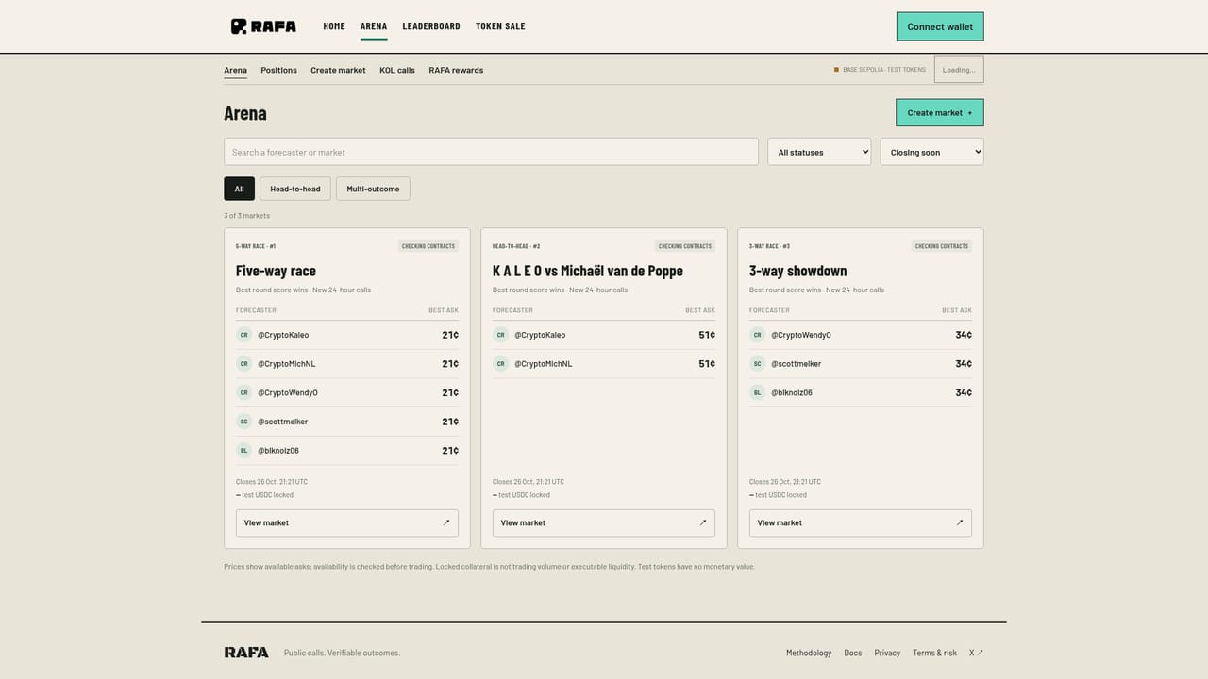Open the All statuses dropdown
This screenshot has height=679, width=1208.
[x=819, y=152]
